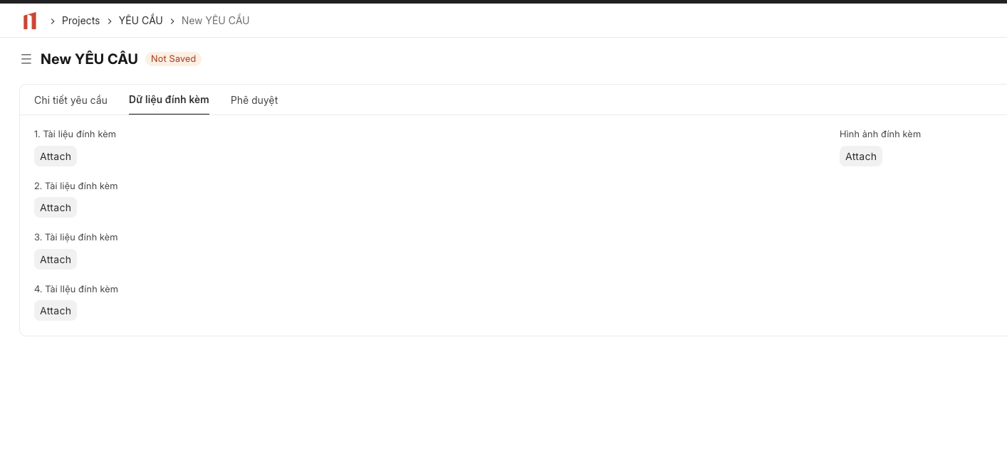Screen dimensions: 1007x458
Task: Attach a file under "1. Tài liệu đính kèm"
Action: tap(55, 156)
